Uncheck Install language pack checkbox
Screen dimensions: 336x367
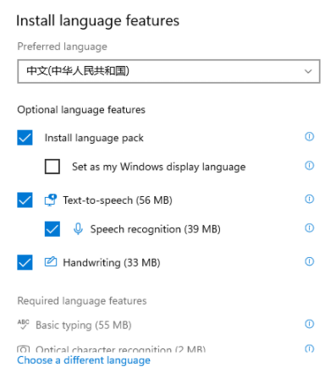(25, 138)
